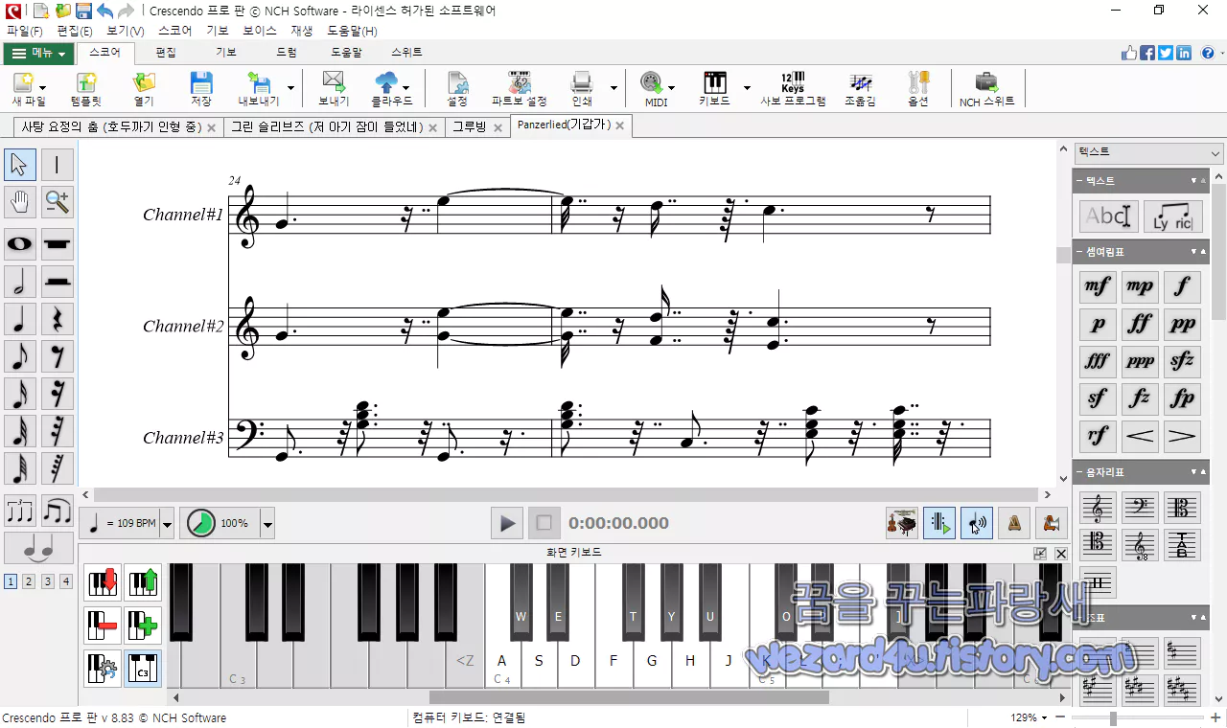Open the zoom 129% dropdown arrow
The width and height of the screenshot is (1227, 728).
[x=1046, y=717]
